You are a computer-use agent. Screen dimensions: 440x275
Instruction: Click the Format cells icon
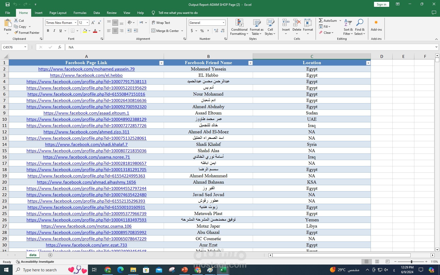[308, 23]
